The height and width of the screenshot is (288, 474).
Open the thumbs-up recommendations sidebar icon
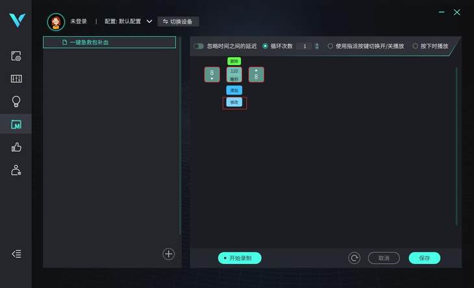point(16,147)
